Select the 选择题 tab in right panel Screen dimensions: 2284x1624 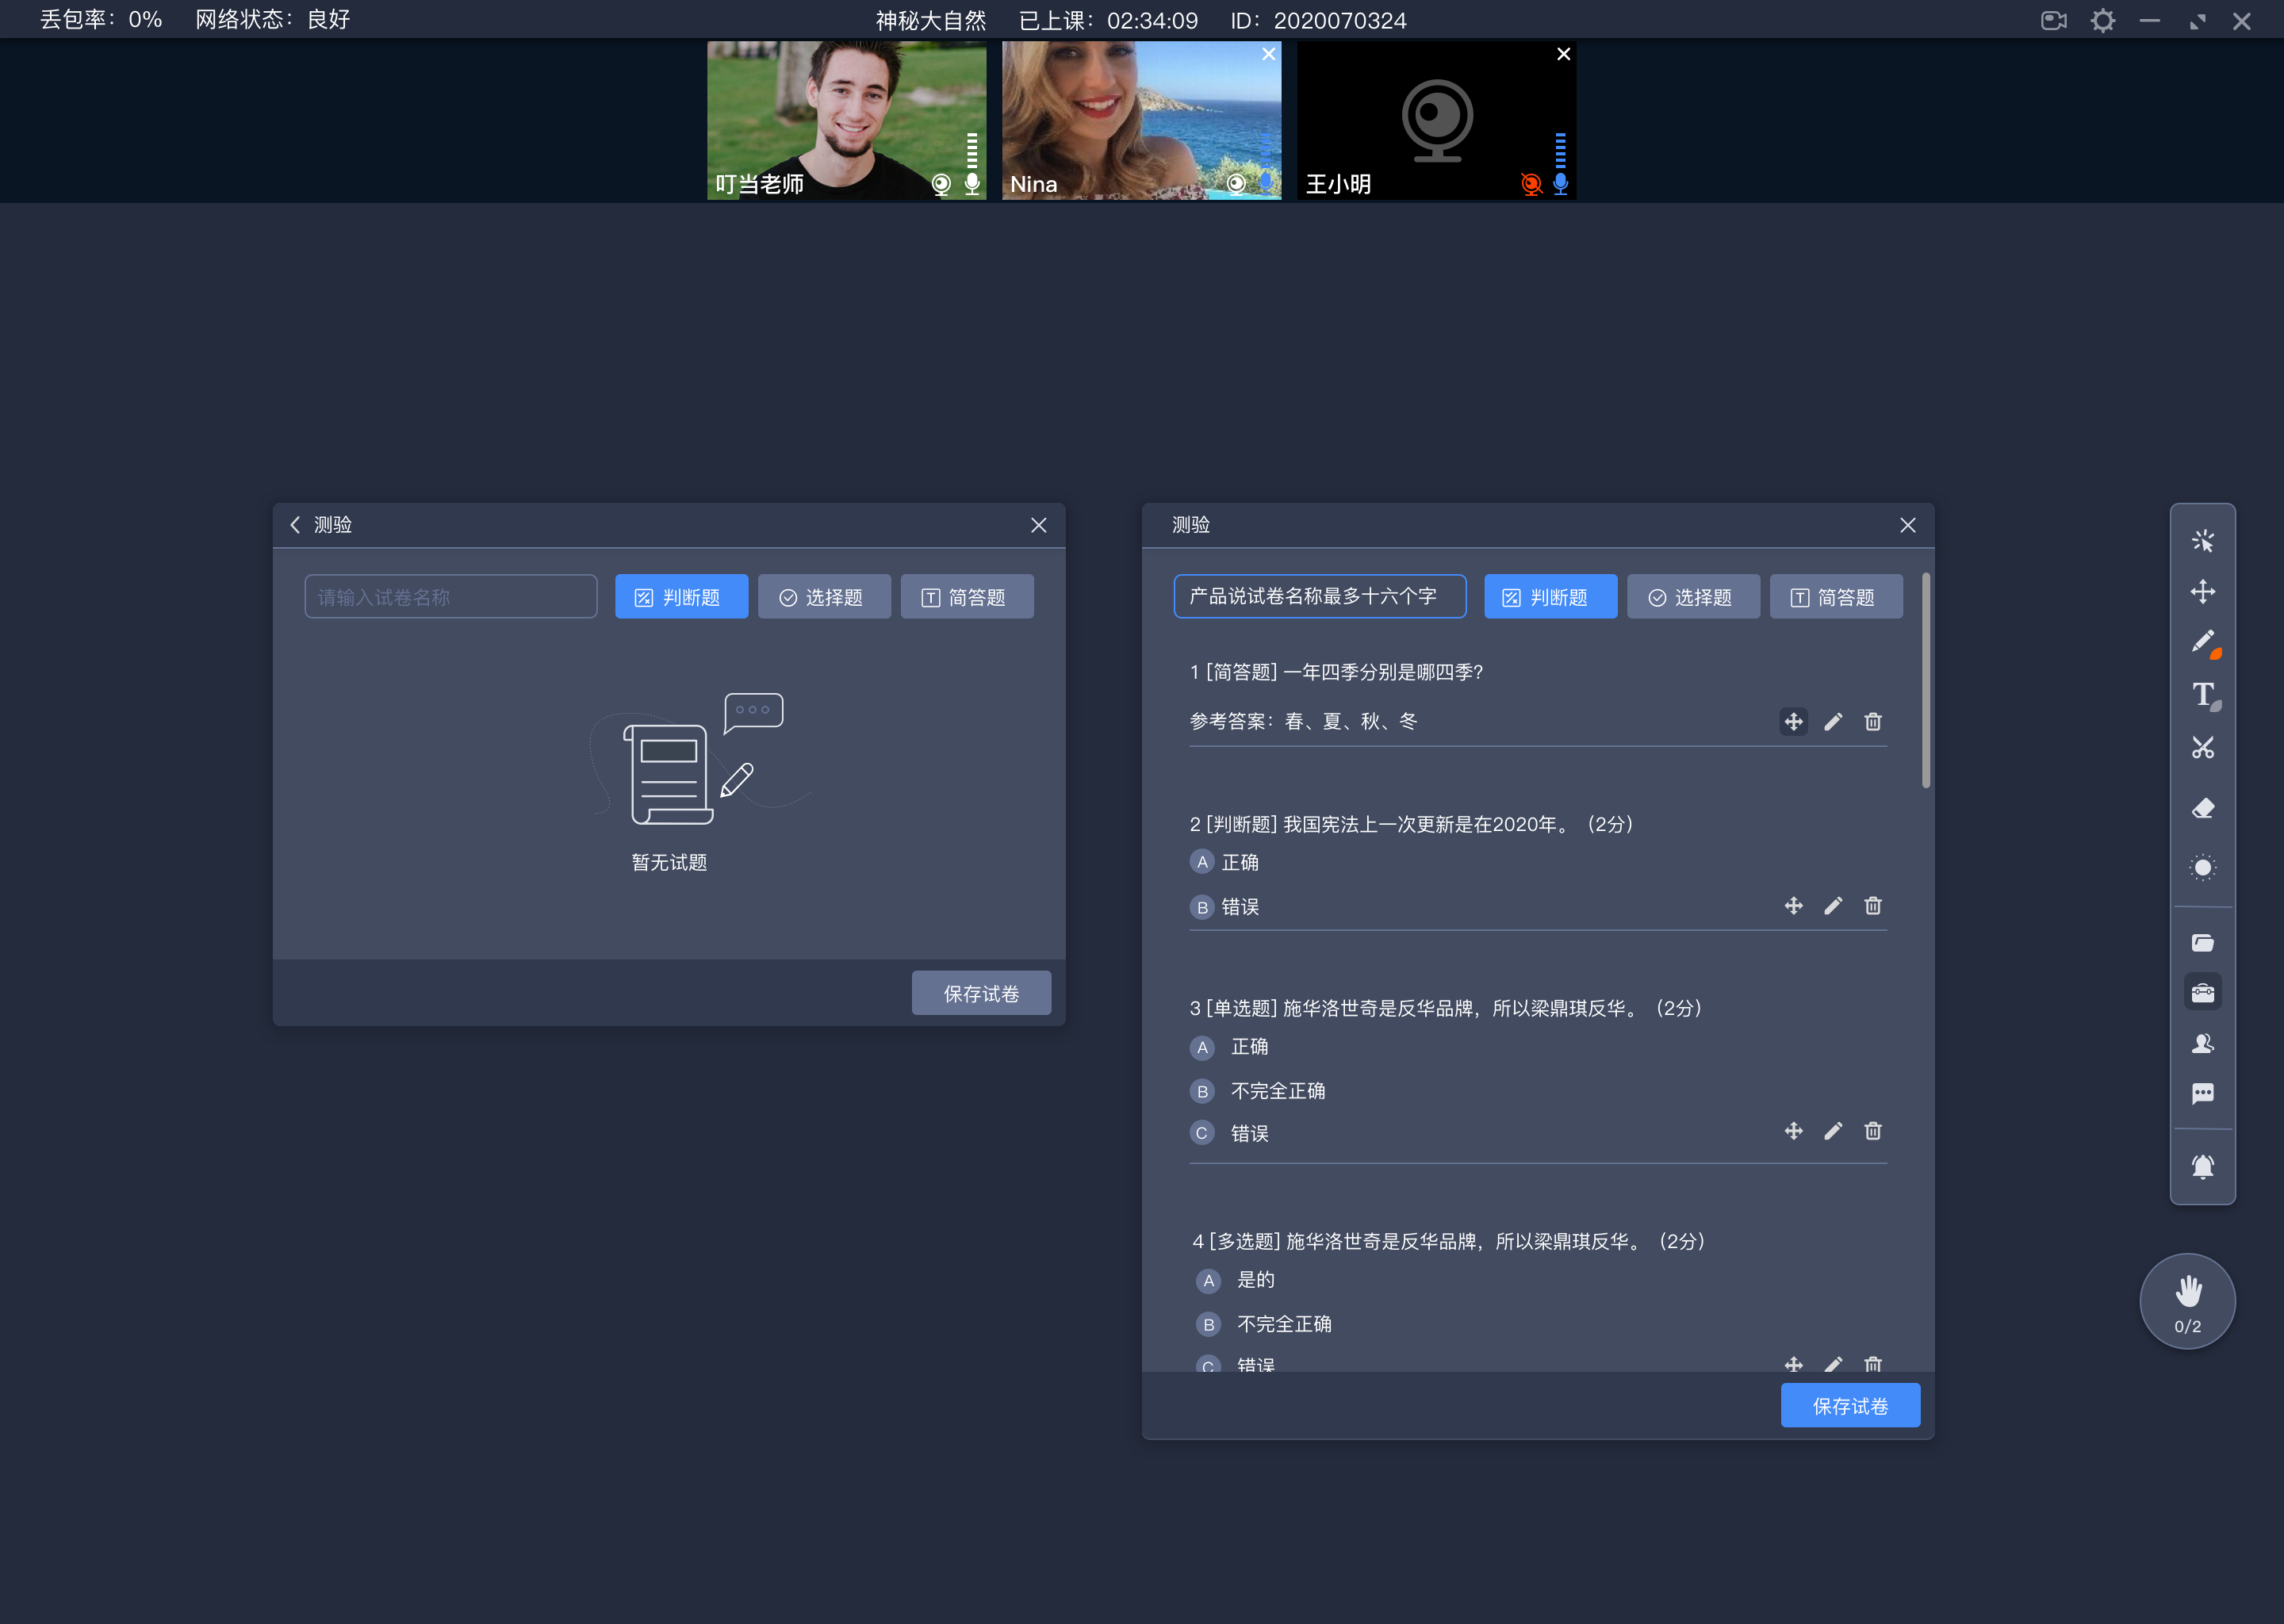click(1690, 596)
